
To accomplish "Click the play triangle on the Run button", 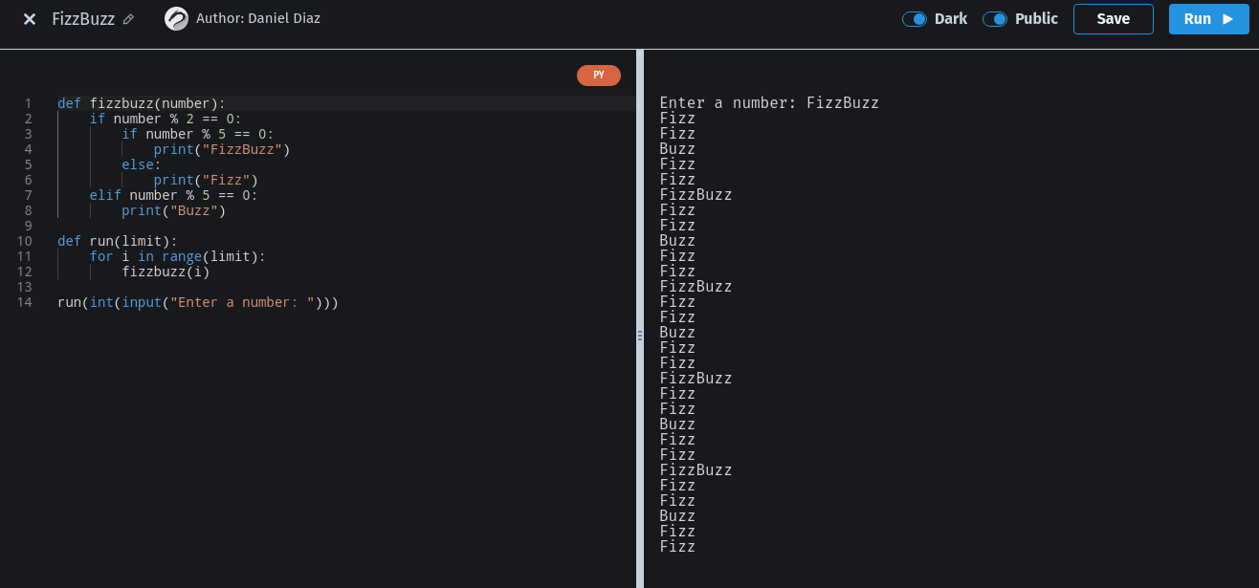I will 1228,19.
